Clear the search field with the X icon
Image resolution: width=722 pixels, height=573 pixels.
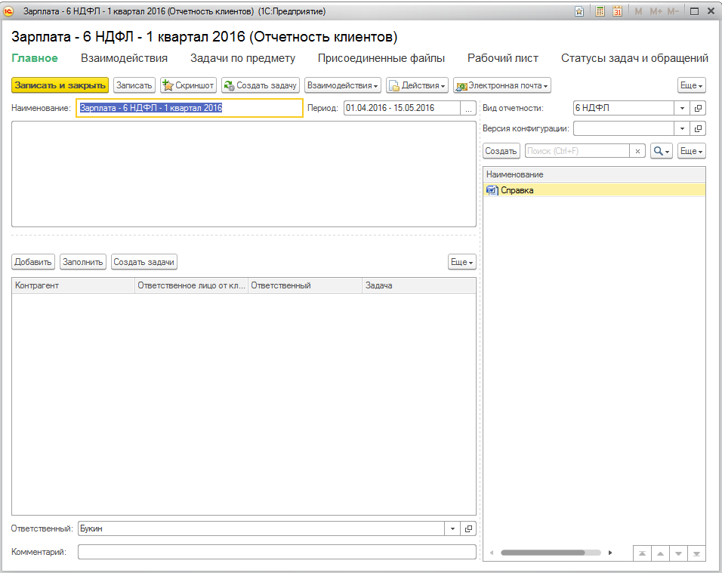tap(637, 151)
